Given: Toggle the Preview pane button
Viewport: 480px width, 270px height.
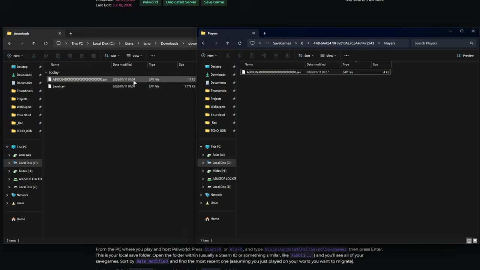Looking at the screenshot, I should [465, 55].
